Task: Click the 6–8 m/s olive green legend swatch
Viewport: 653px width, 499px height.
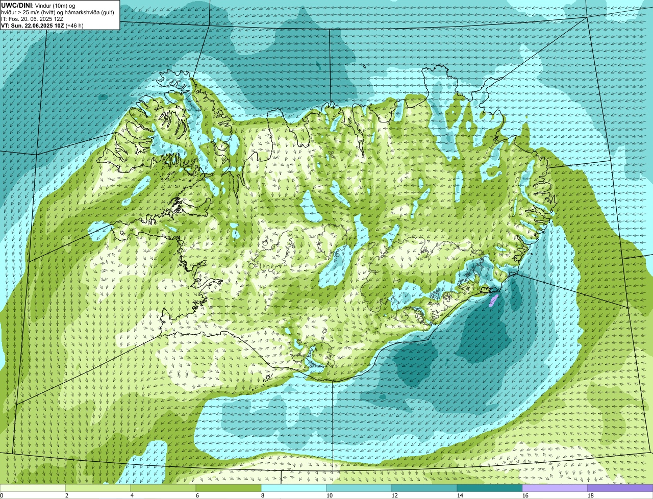Action: [229, 488]
